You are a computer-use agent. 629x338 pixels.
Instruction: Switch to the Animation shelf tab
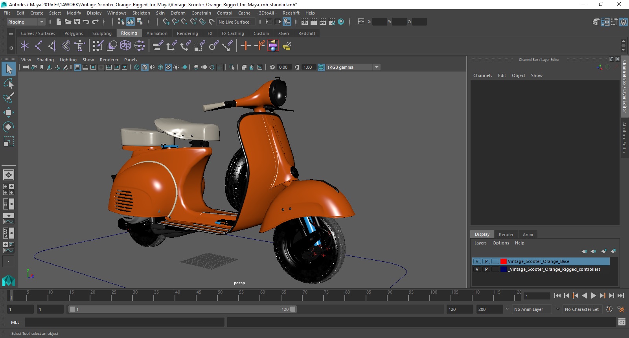[157, 33]
